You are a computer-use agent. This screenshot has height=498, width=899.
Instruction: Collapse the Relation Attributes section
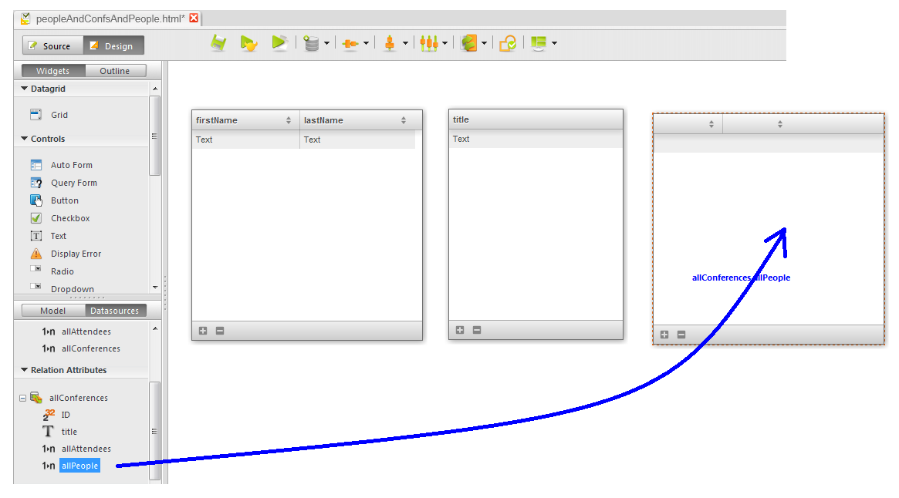[x=24, y=369]
